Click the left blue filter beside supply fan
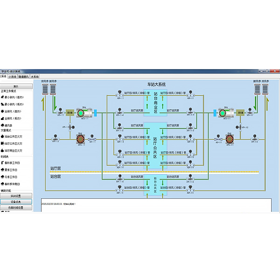The image size is (280, 280). click(95, 112)
